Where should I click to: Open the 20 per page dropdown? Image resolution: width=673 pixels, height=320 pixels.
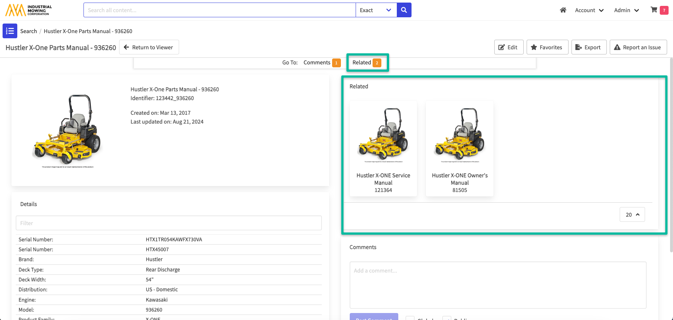[x=632, y=214]
